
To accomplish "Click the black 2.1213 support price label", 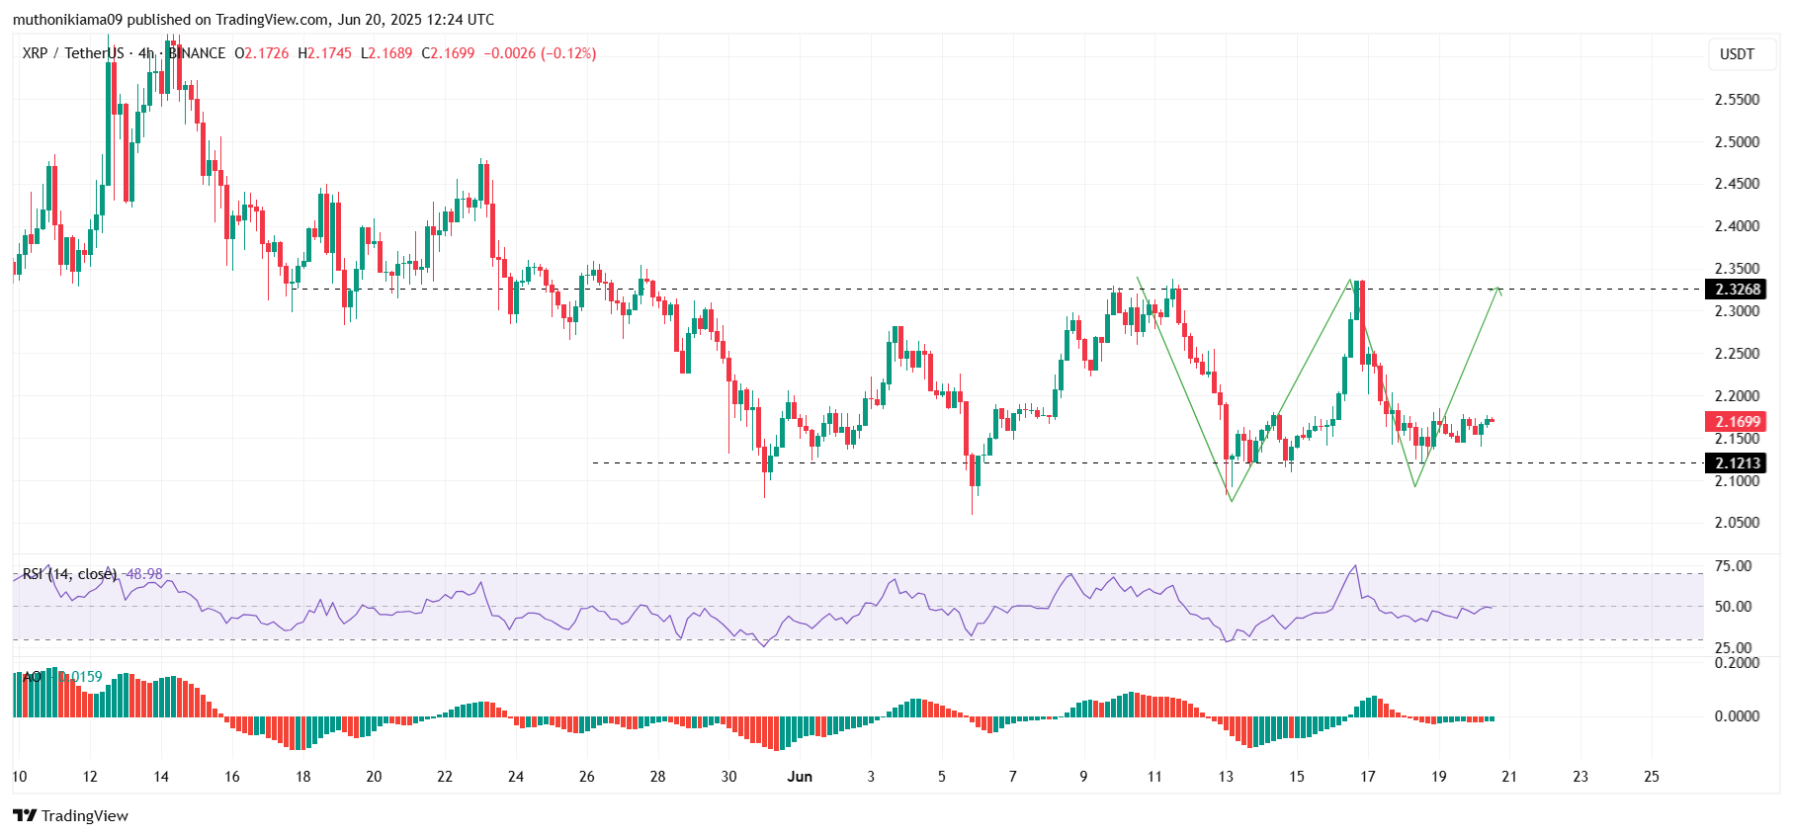I will (x=1737, y=463).
